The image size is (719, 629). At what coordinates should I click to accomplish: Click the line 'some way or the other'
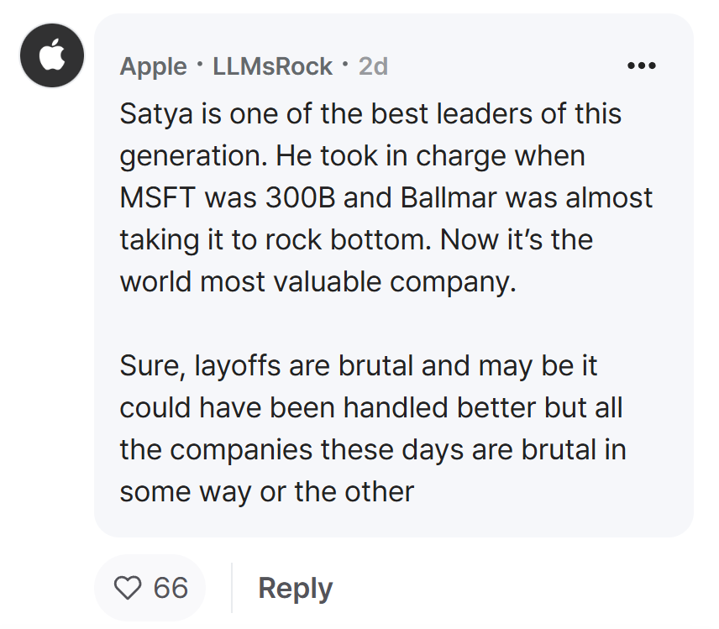(x=267, y=492)
